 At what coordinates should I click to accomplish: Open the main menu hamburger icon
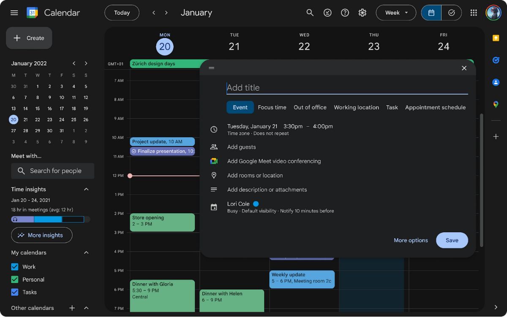[14, 13]
